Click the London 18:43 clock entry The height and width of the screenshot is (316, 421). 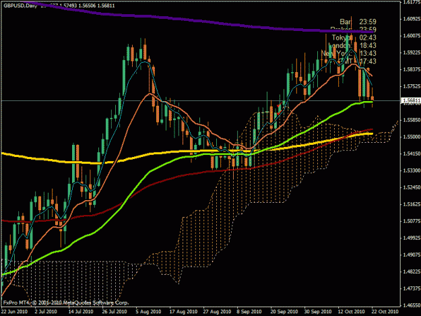point(352,45)
